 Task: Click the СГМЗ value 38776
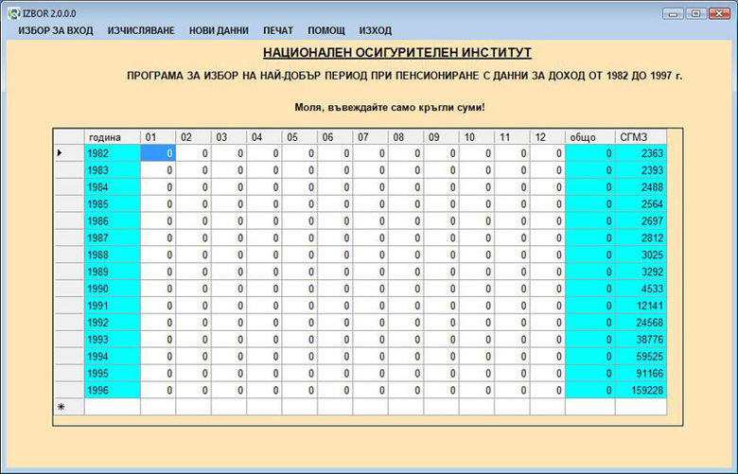(x=641, y=340)
